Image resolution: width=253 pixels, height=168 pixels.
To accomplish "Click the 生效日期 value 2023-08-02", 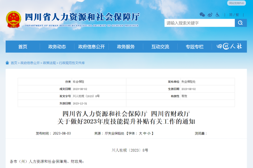I will click(x=189, y=89).
